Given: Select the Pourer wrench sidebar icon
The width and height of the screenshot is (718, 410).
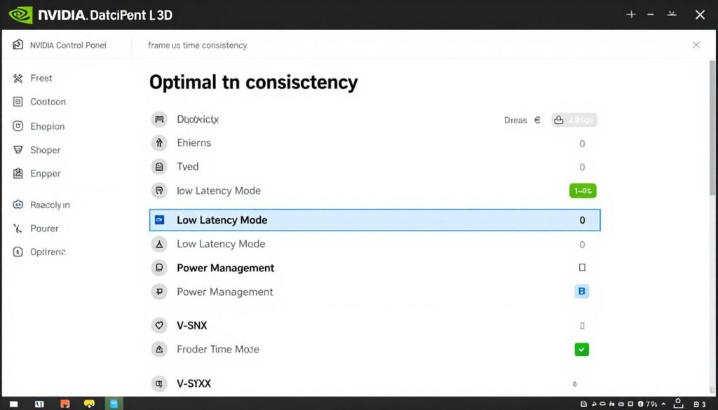Looking at the screenshot, I should tap(19, 228).
